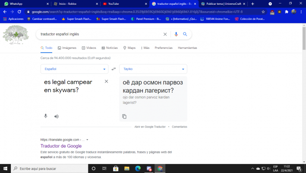Dictate source text with translator microphone
The image size is (306, 173).
point(45,116)
